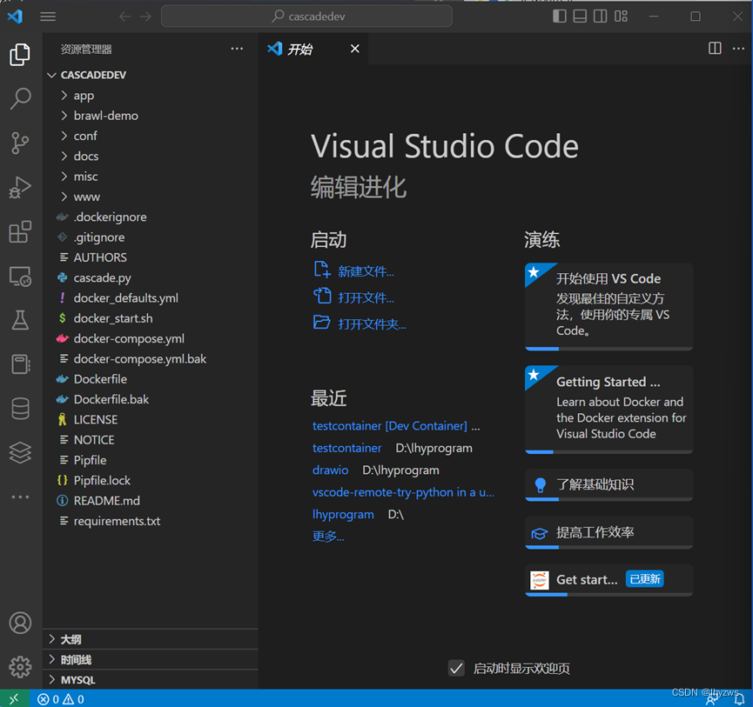Open notifications bell in status bar

(740, 701)
